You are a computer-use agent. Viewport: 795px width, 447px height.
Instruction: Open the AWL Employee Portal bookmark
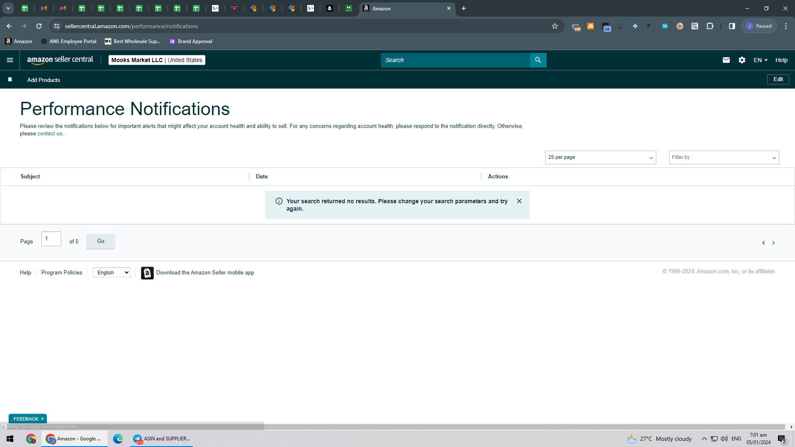(69, 41)
